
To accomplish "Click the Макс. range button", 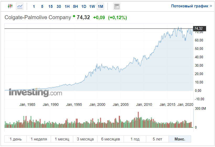I will 180,139.
